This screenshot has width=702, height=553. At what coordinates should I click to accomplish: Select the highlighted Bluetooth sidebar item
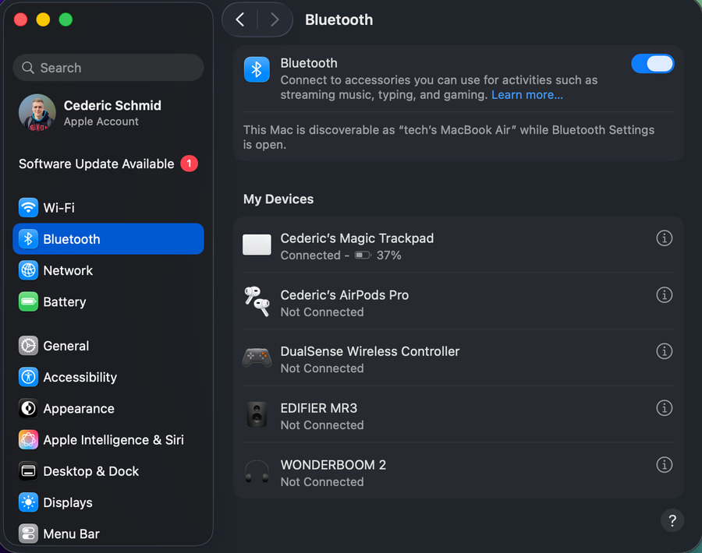point(108,238)
